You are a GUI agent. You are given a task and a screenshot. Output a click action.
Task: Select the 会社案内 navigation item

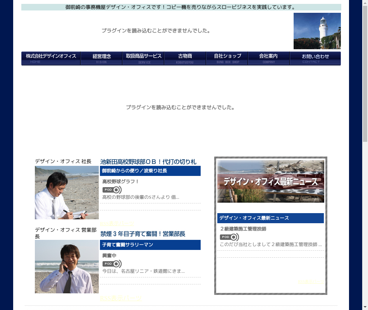pos(269,58)
